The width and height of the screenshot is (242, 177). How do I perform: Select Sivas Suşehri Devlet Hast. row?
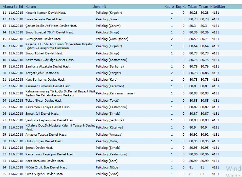coord(44,174)
